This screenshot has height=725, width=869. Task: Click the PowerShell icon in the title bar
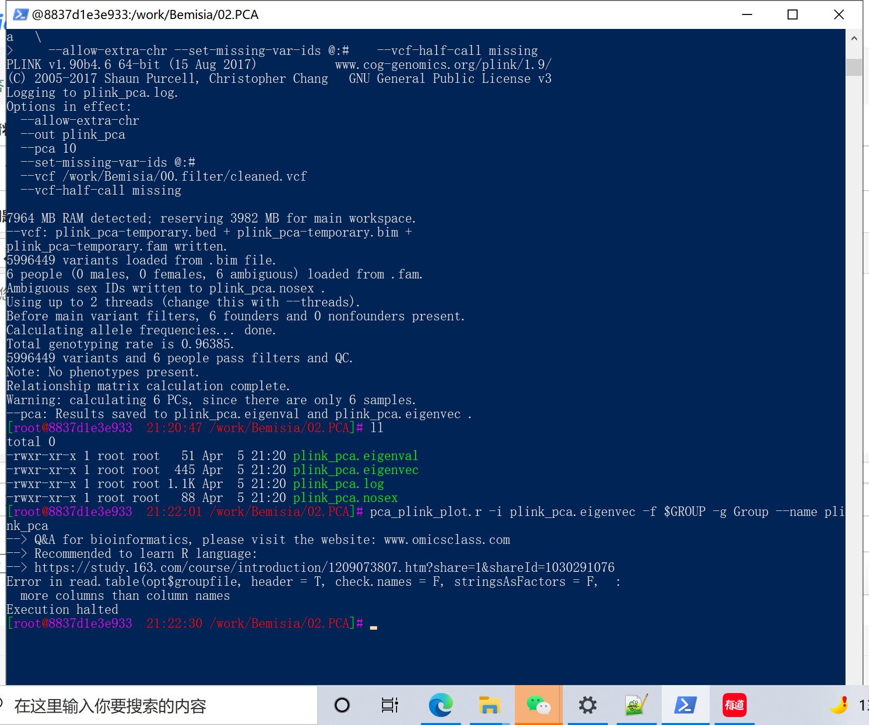click(20, 14)
